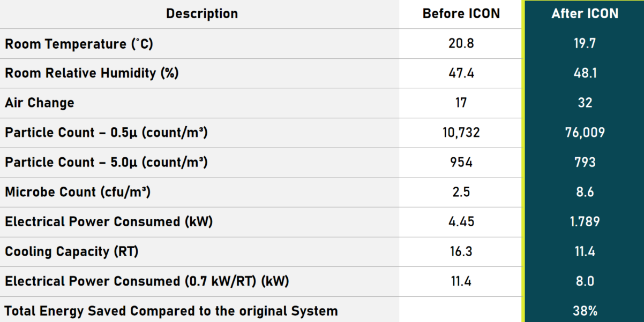The height and width of the screenshot is (322, 644).
Task: Select the Microbe Count (cfu/m³) label
Action: [78, 192]
